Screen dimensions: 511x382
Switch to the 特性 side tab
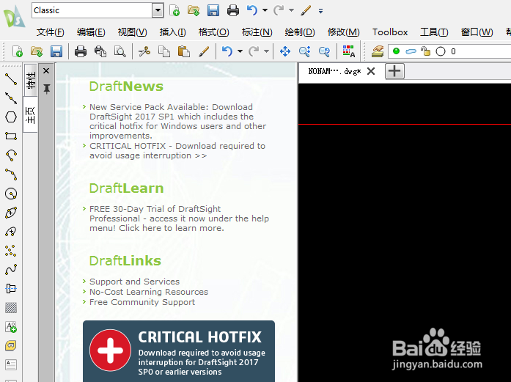pos(31,80)
